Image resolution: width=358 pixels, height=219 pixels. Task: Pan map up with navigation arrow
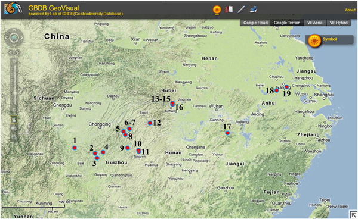[14, 30]
